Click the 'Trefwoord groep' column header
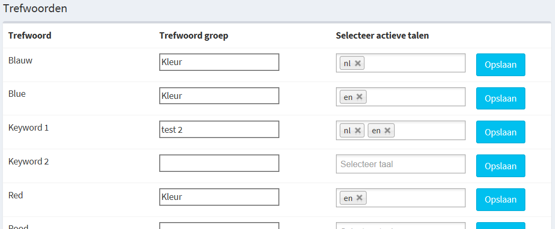Screen dimensions: 555x229 pyautogui.click(x=194, y=36)
